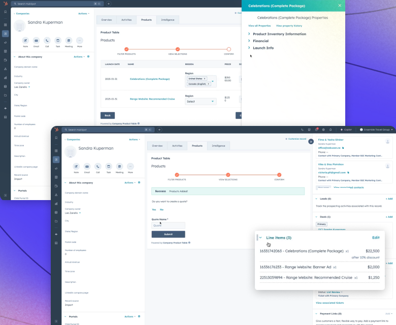396x325 pixels.
Task: Open the settings gear in lower top bar
Action: (x=323, y=129)
